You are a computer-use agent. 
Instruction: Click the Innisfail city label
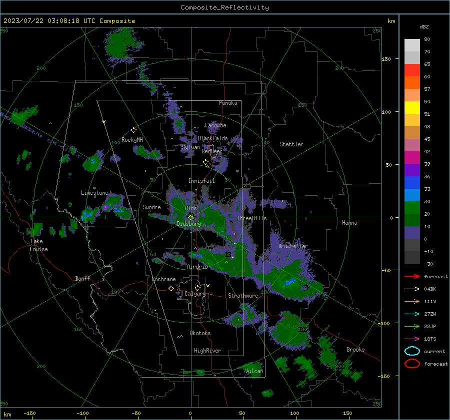[201, 181]
